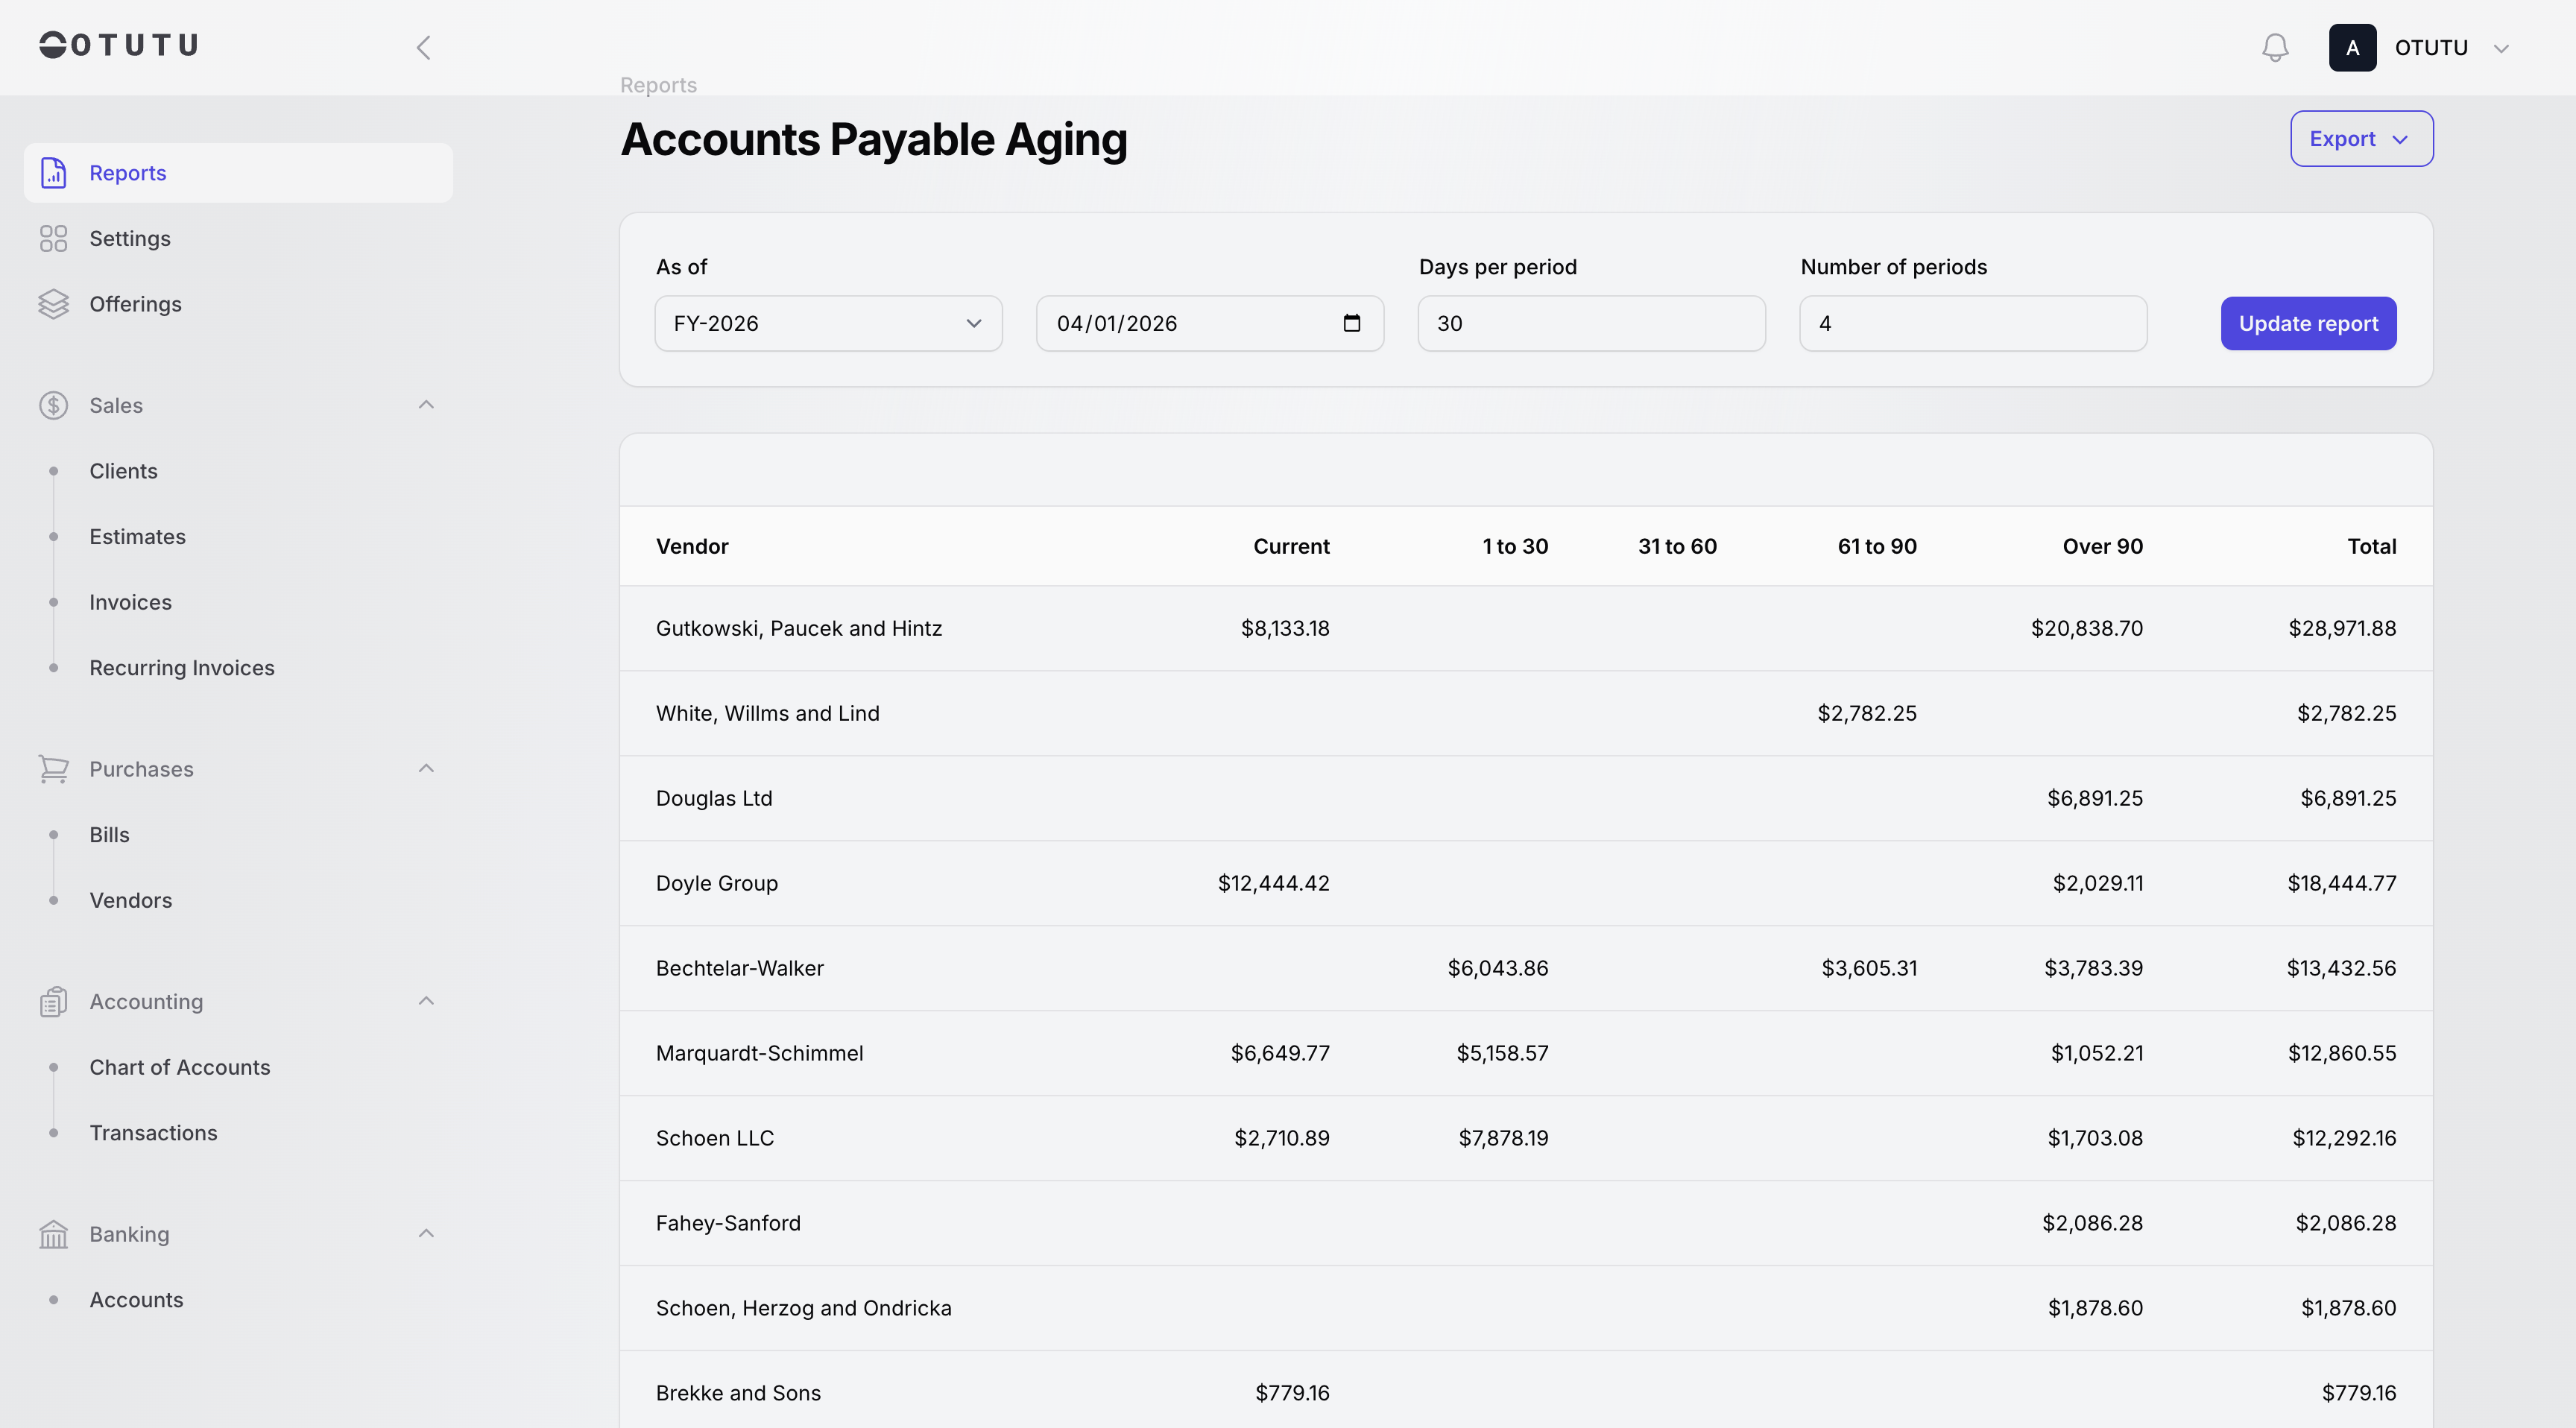Open the Export dropdown menu
The image size is (2576, 1428).
click(2361, 139)
